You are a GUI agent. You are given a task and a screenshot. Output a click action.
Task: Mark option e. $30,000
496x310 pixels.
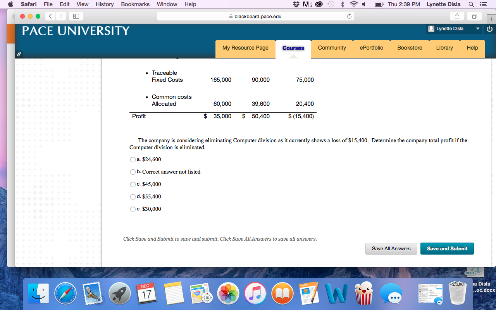point(133,209)
